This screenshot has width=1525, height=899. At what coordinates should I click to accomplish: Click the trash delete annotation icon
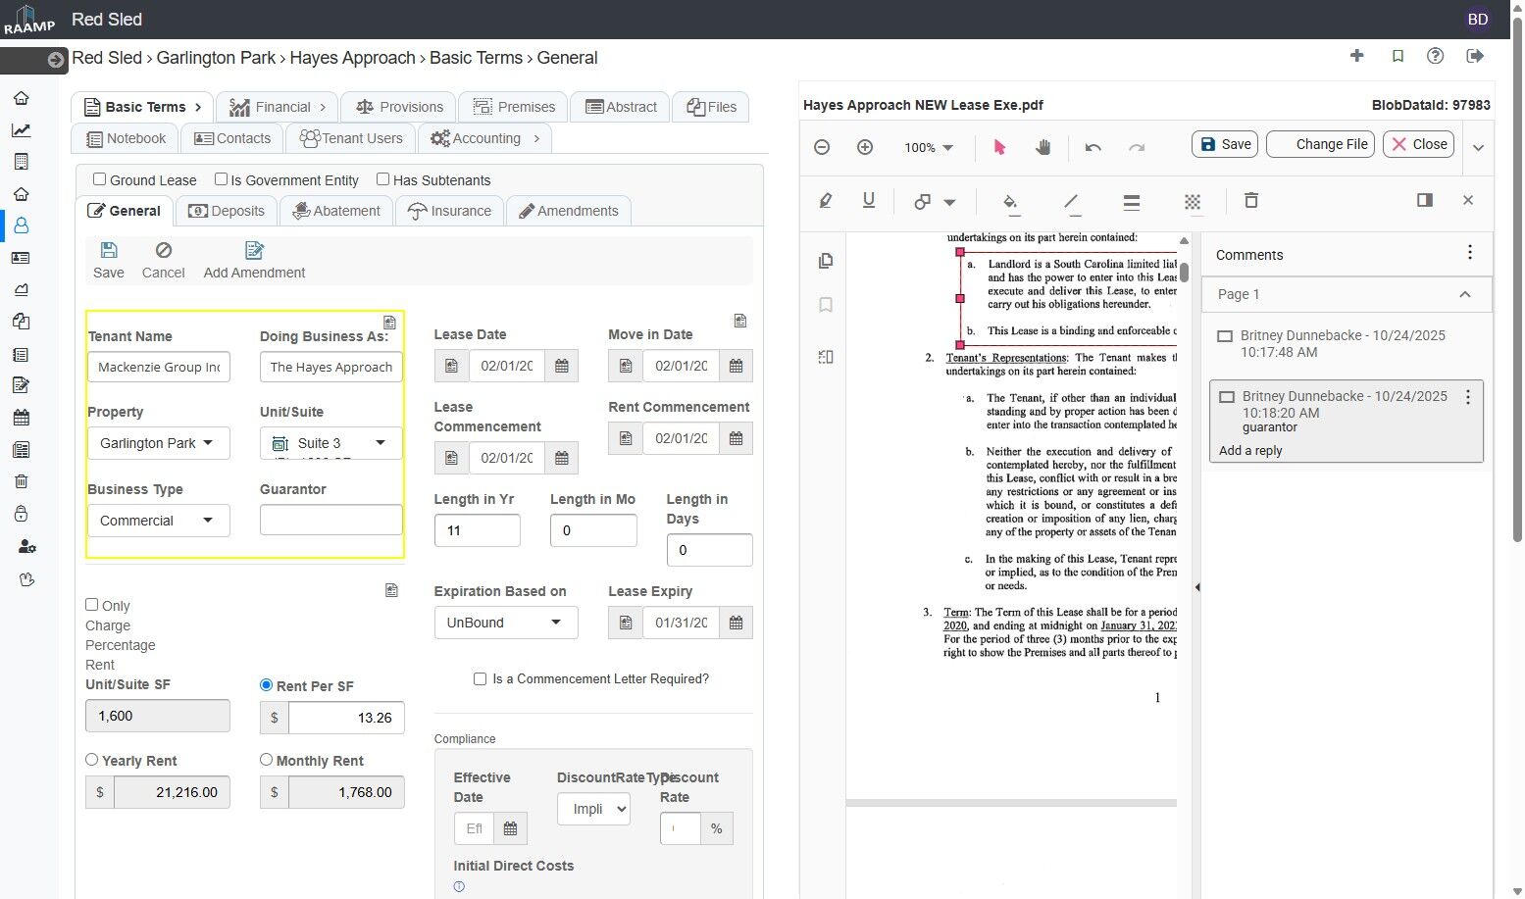point(1250,201)
